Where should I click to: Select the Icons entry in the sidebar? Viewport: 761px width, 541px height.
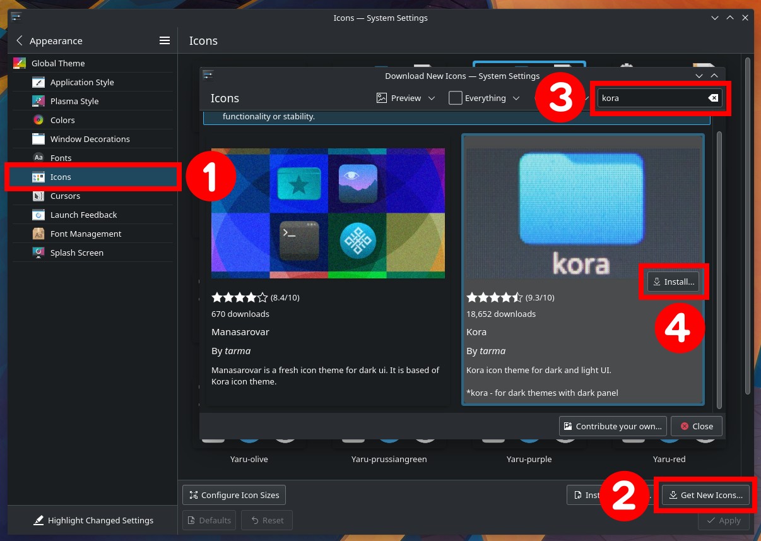pos(93,177)
